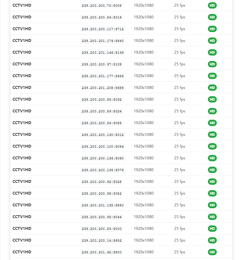Click the HD badge in the 239.200.200.117:8712 row

pos(212,29)
